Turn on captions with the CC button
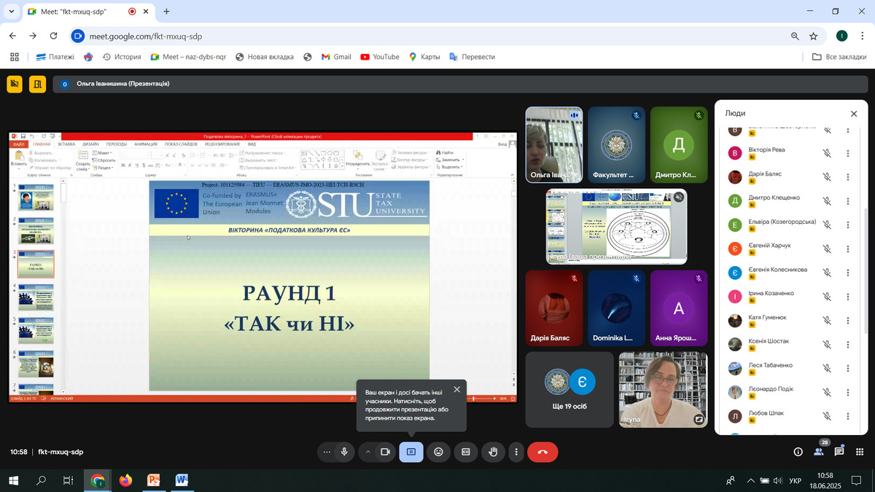Image resolution: width=875 pixels, height=492 pixels. tap(465, 452)
